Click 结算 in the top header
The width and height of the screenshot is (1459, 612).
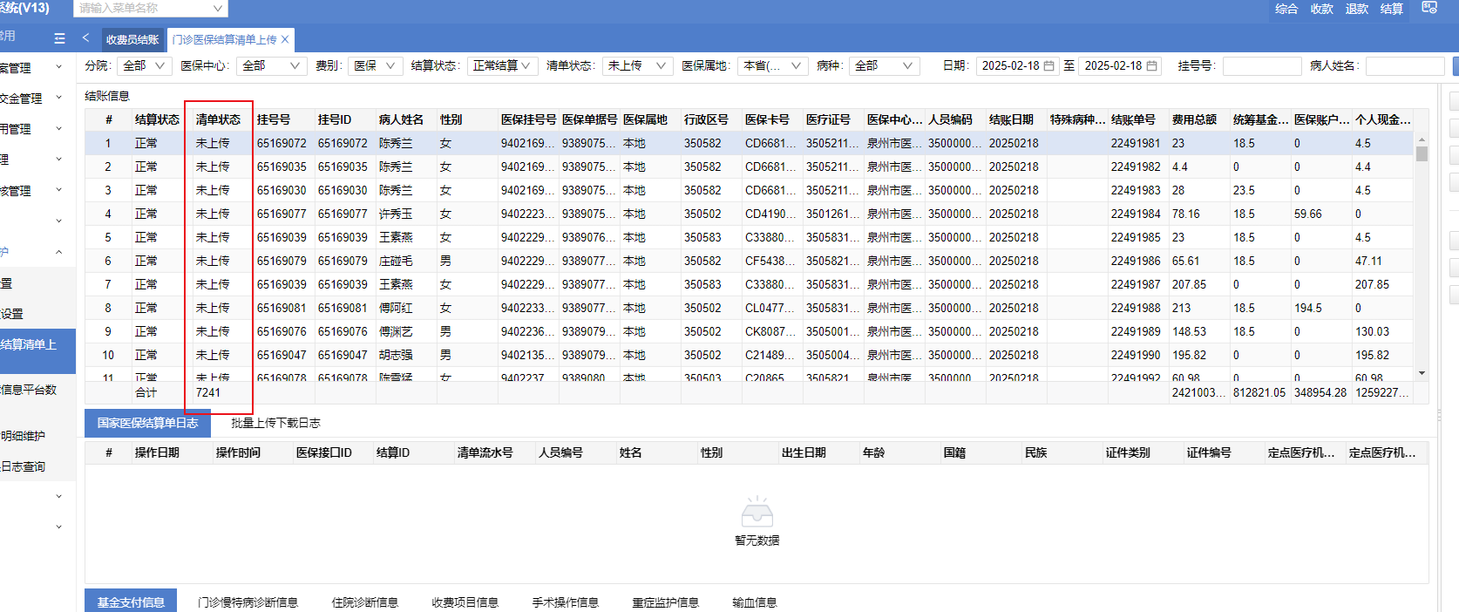pyautogui.click(x=1392, y=9)
